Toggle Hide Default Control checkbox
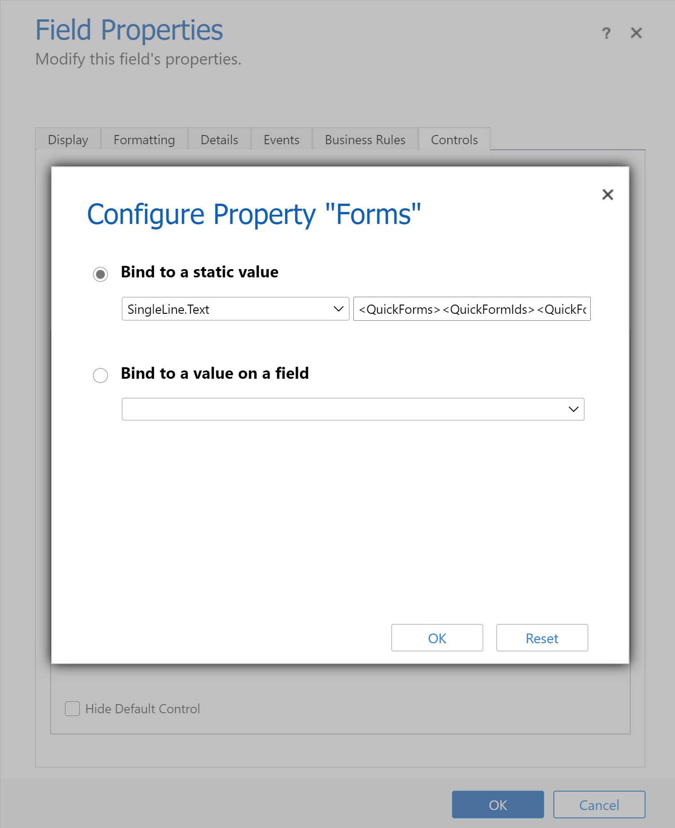This screenshot has height=828, width=675. [x=72, y=709]
